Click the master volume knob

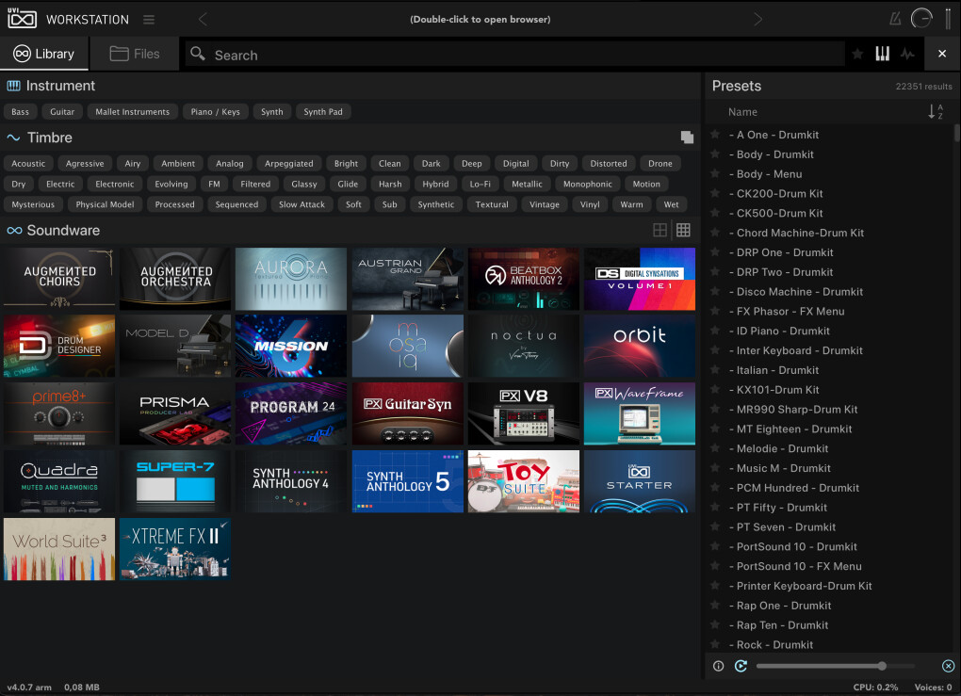[921, 19]
